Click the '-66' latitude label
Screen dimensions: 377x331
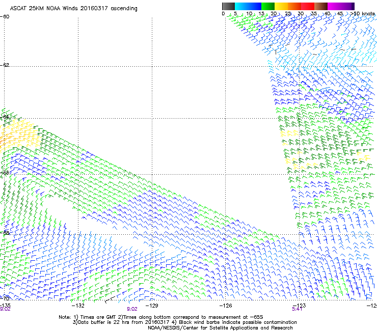click(x=5, y=173)
